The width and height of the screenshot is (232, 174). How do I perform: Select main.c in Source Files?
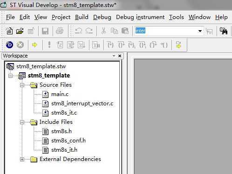pos(60,94)
